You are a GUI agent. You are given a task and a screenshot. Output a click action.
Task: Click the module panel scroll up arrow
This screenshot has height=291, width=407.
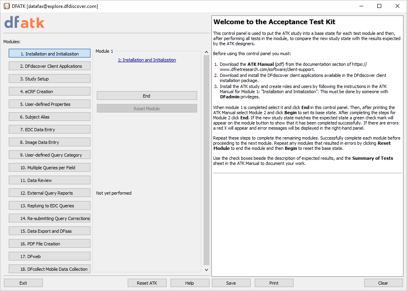point(206,52)
